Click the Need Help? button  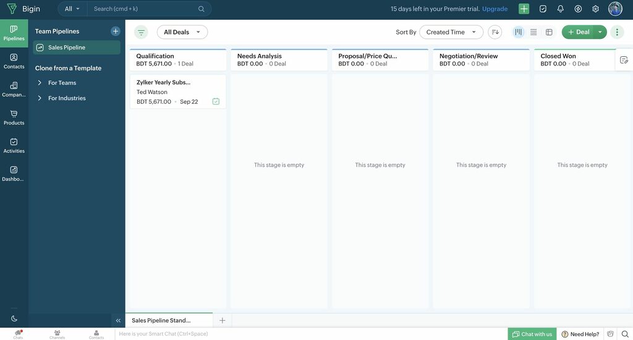coord(580,334)
